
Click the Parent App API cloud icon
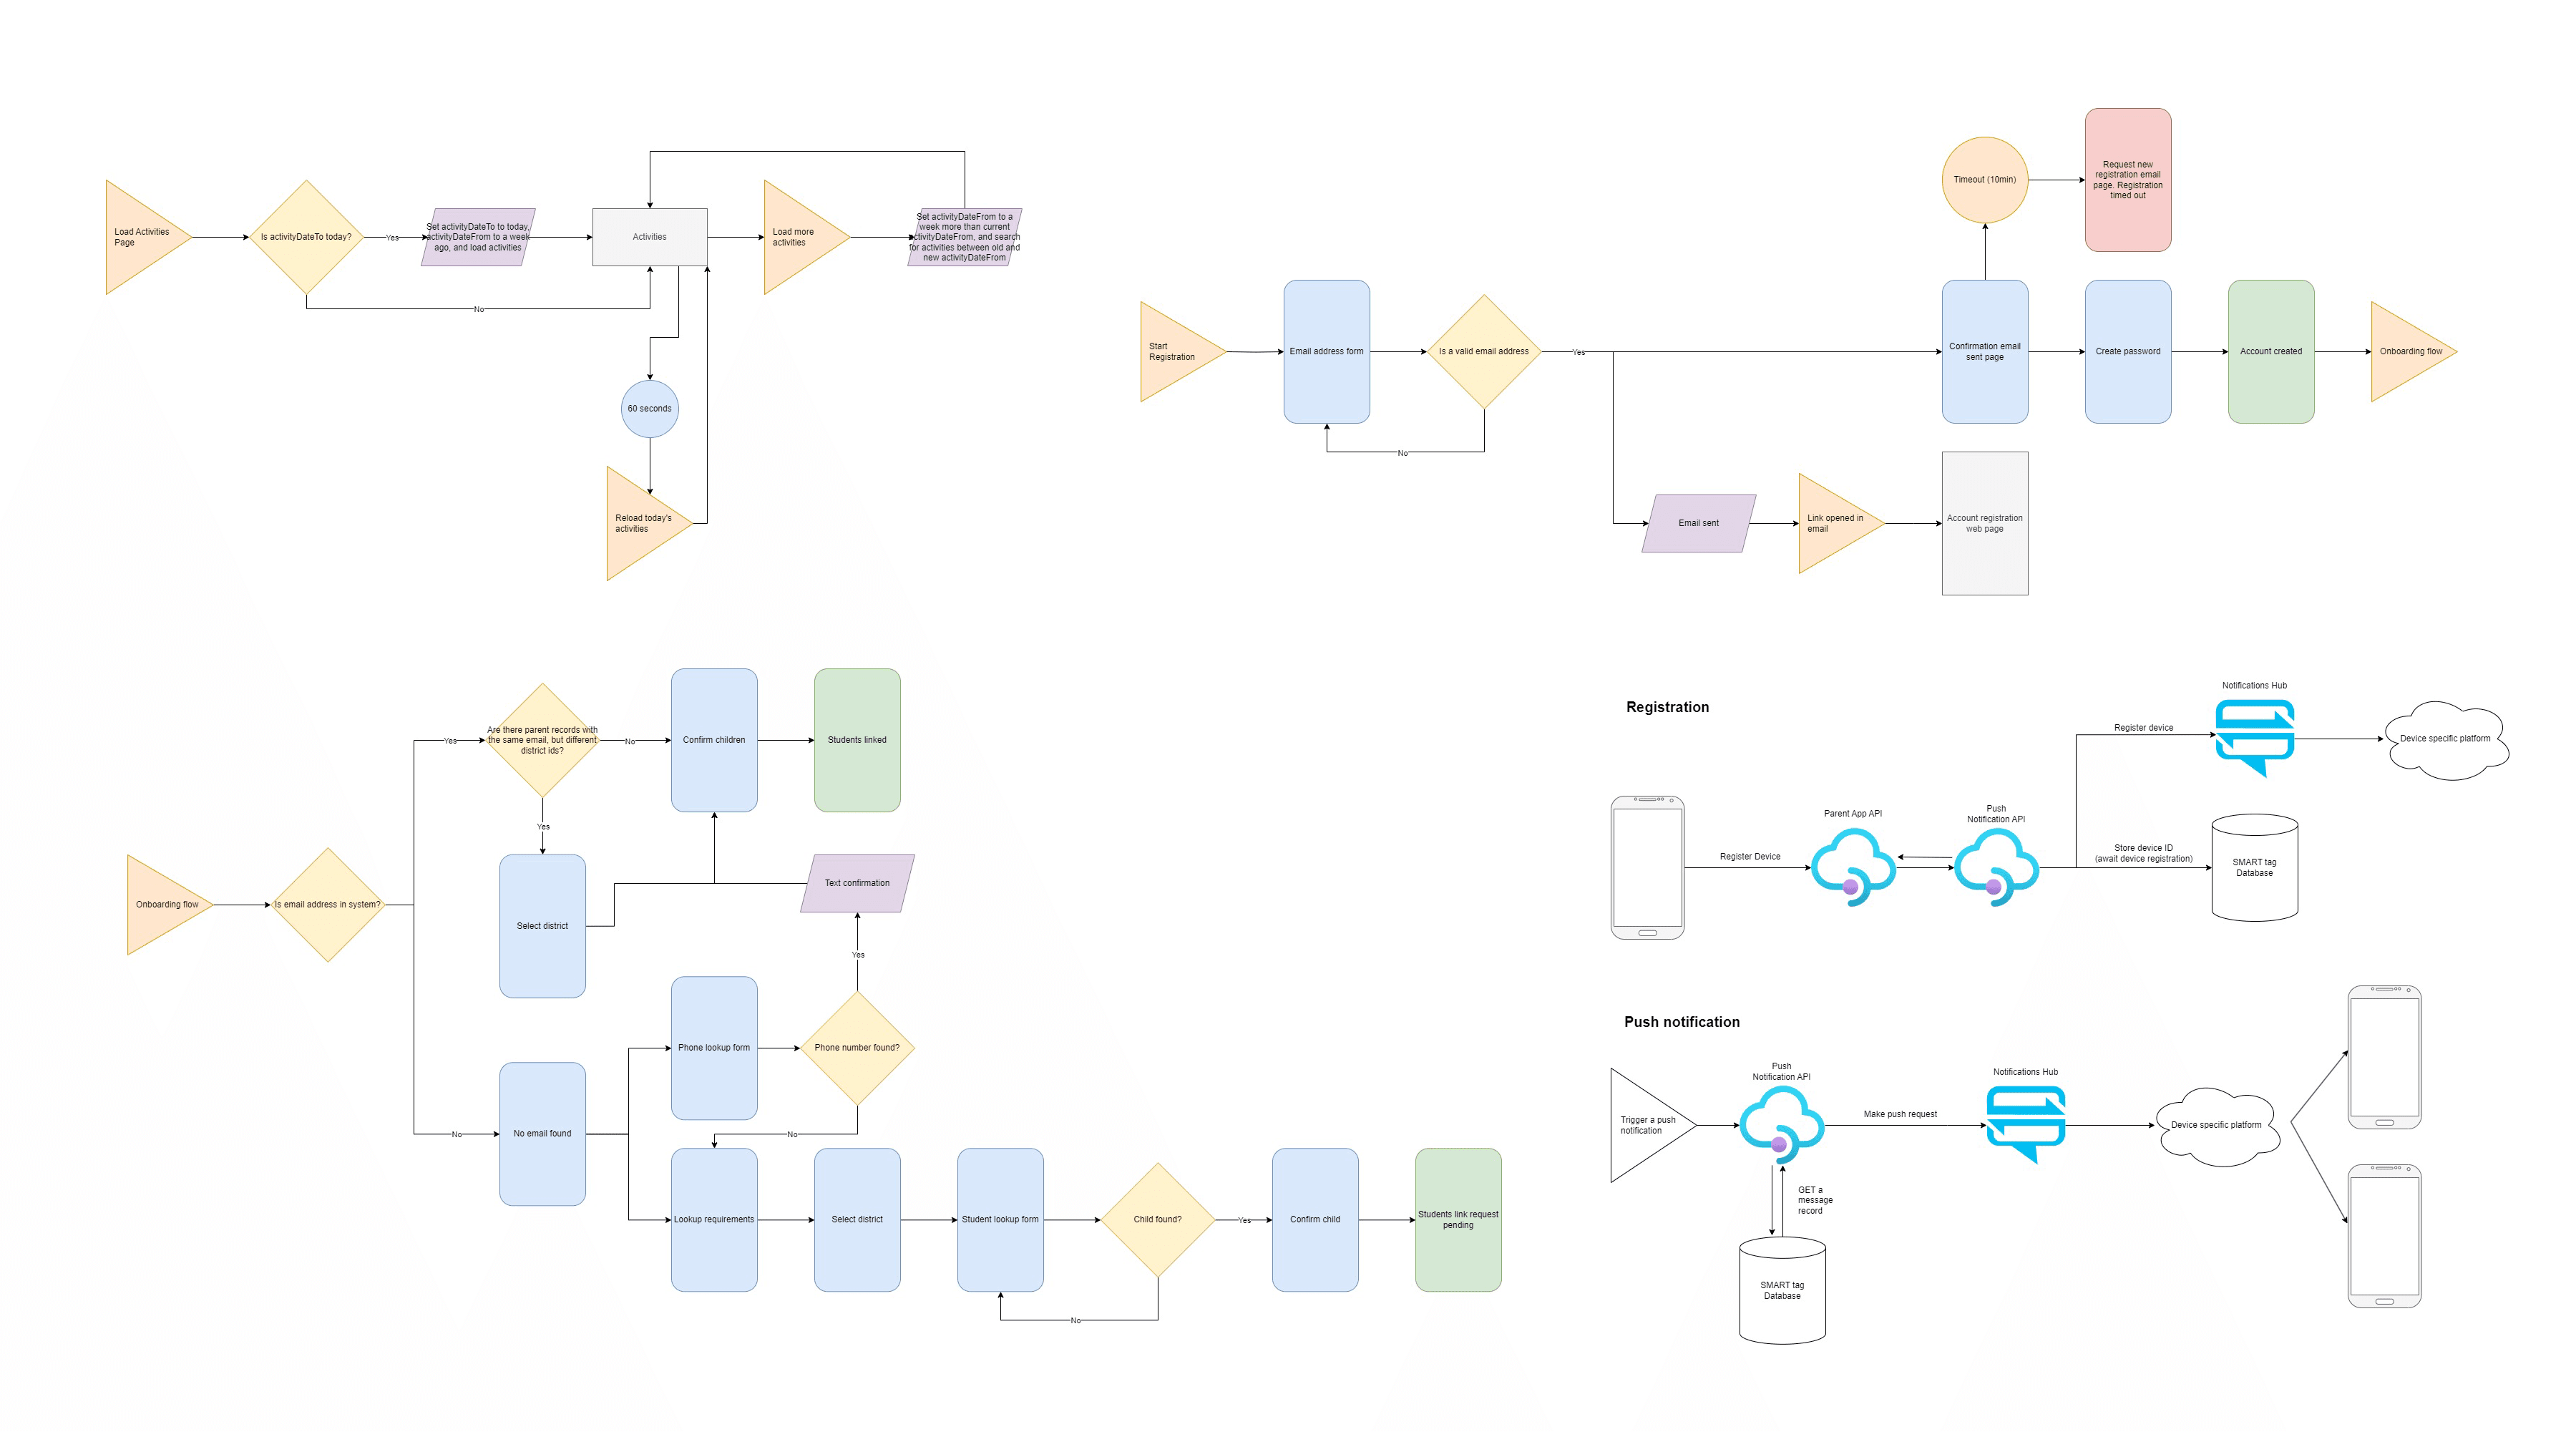coord(1848,866)
